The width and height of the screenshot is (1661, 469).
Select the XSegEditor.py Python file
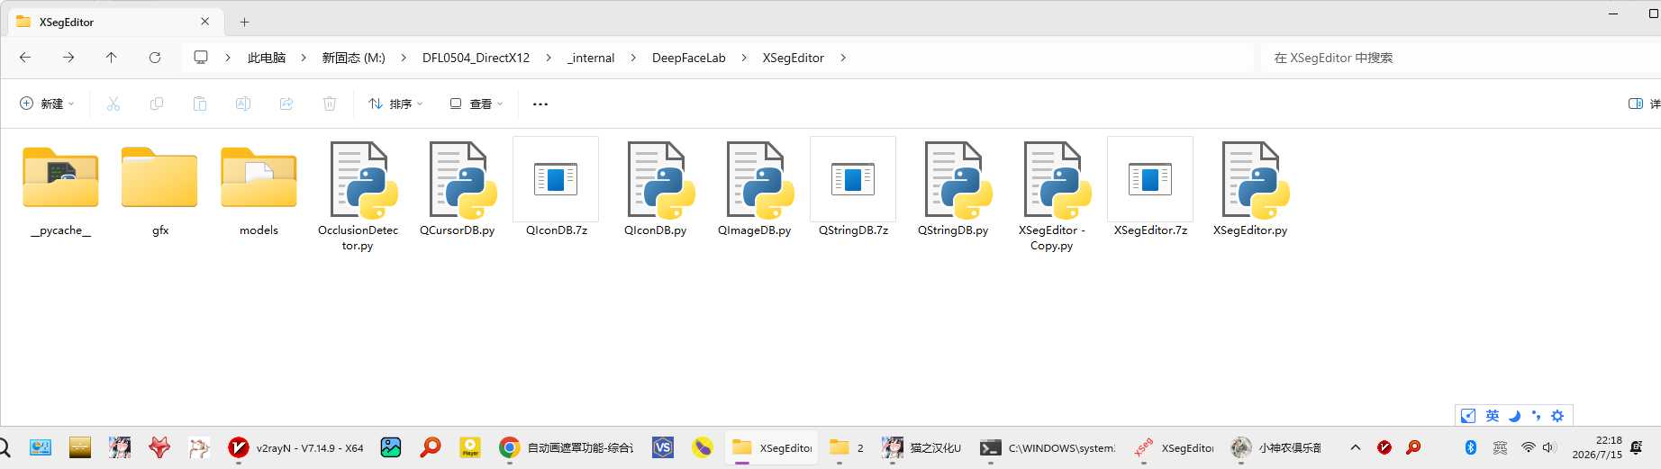pos(1250,189)
